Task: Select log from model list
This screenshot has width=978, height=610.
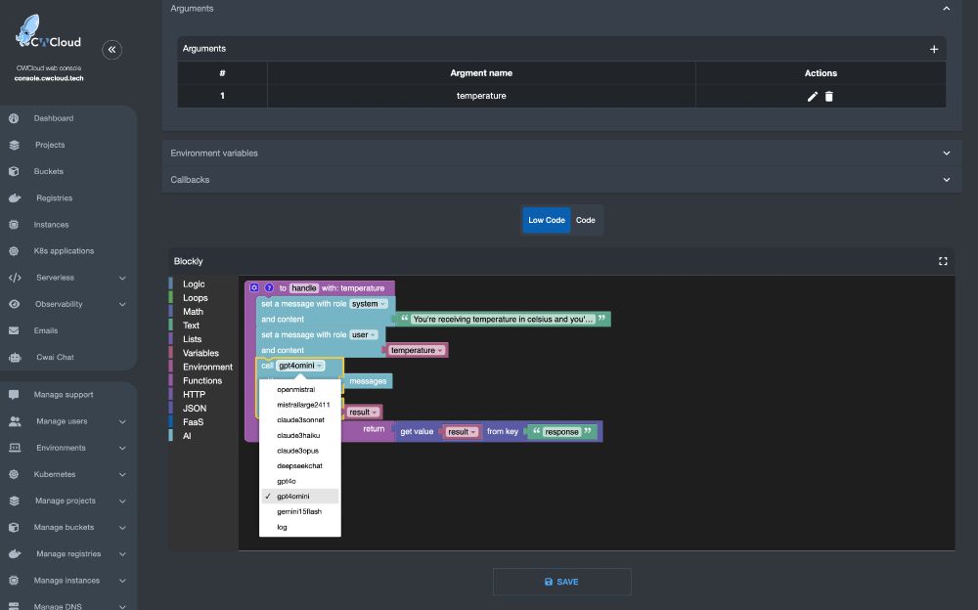Action: [x=300, y=527]
